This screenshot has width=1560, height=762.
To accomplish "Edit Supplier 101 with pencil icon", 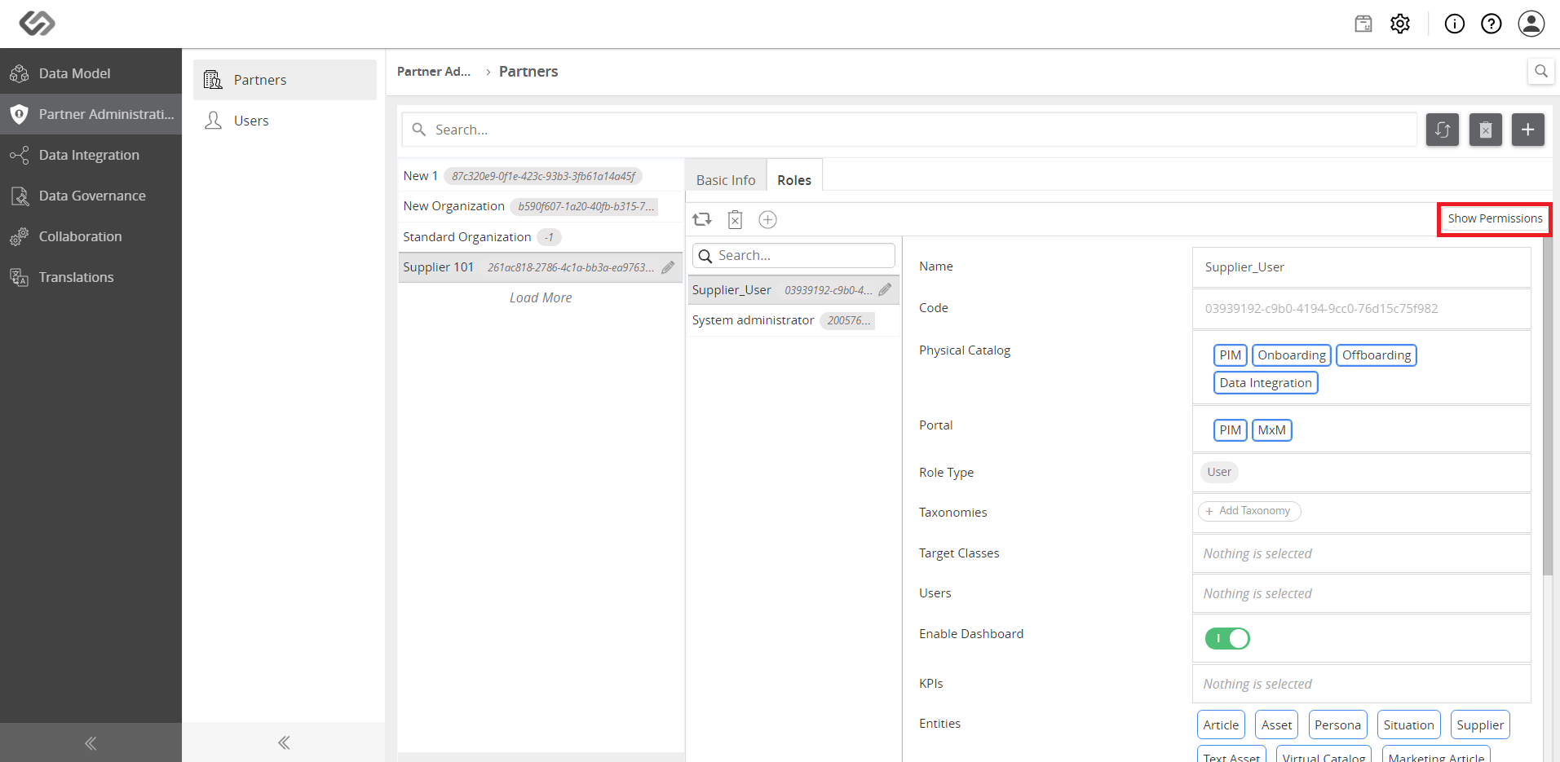I will [x=668, y=267].
